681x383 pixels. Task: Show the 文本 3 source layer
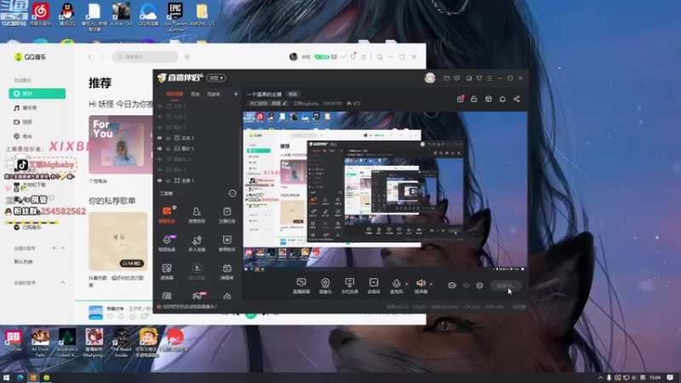click(x=159, y=106)
